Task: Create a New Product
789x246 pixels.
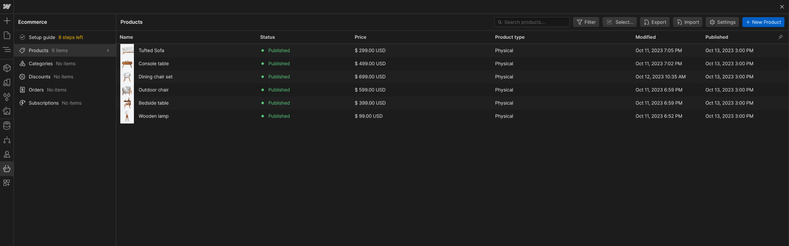Action: point(763,22)
